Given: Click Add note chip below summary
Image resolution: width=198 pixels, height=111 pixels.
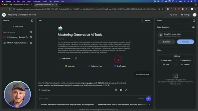Looking at the screenshot, I should click(x=70, y=66).
